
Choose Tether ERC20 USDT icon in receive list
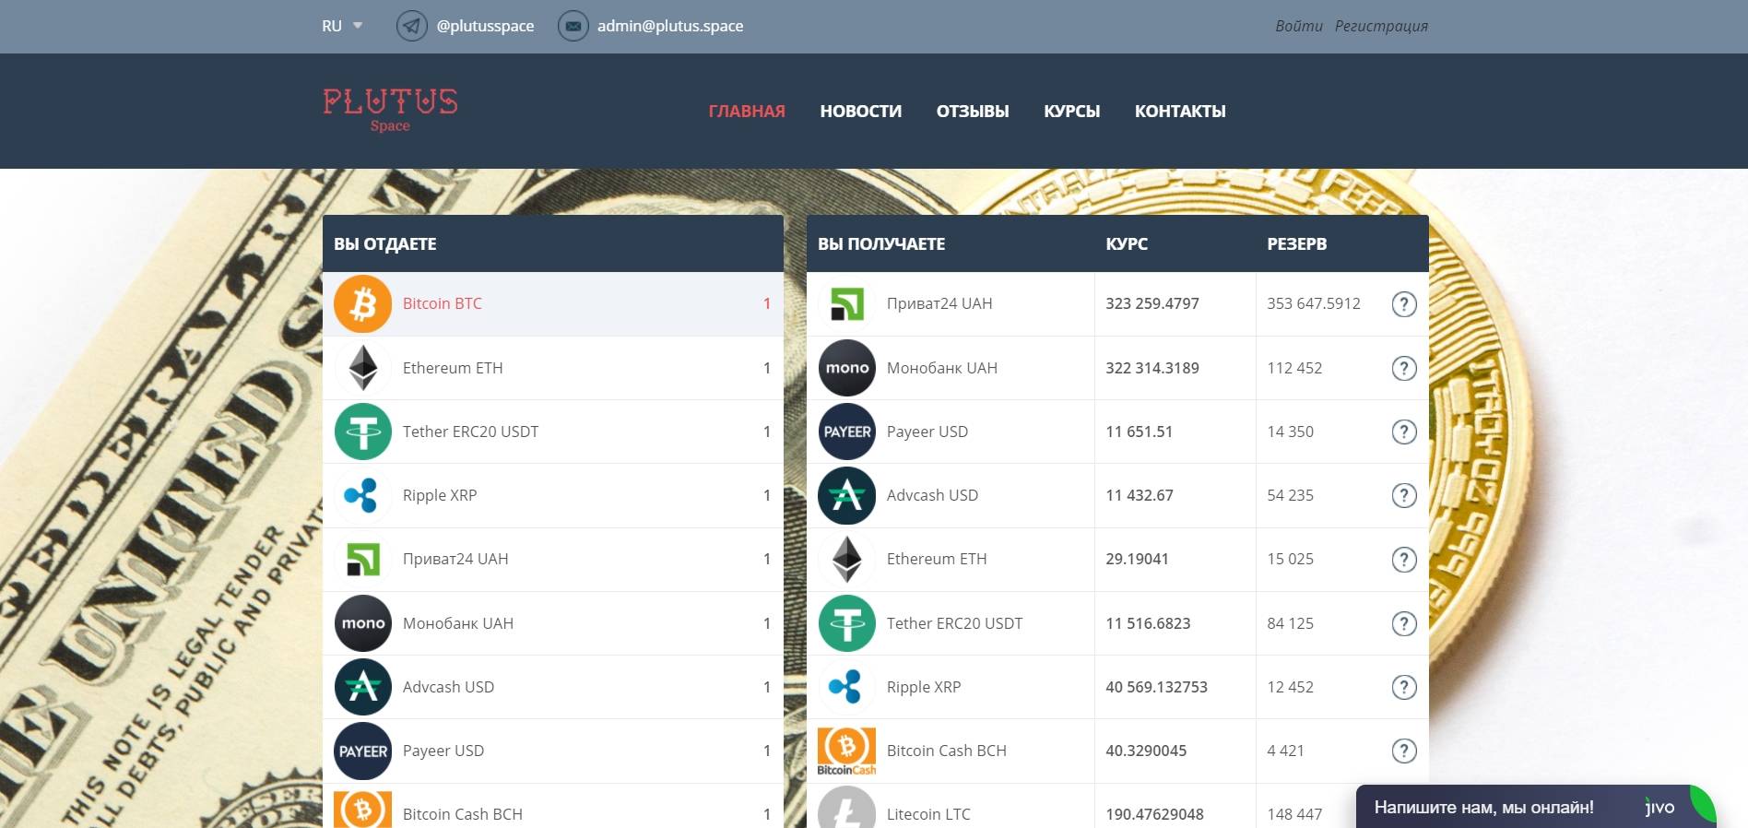[x=847, y=623]
